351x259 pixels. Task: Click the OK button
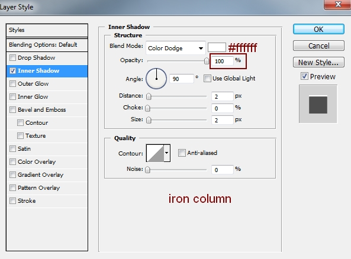(x=318, y=29)
